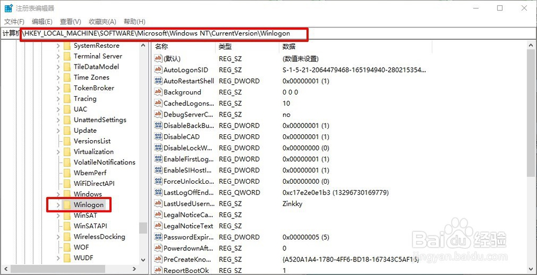Screen dimensions: 537x275
Task: Open the 查看(V) menu
Action: tap(70, 21)
